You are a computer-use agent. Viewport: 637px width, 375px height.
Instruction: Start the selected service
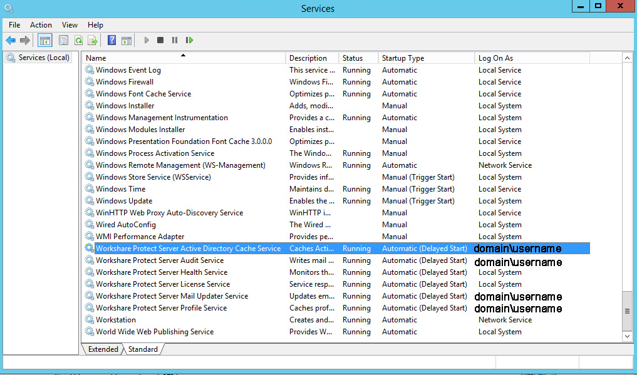(147, 40)
